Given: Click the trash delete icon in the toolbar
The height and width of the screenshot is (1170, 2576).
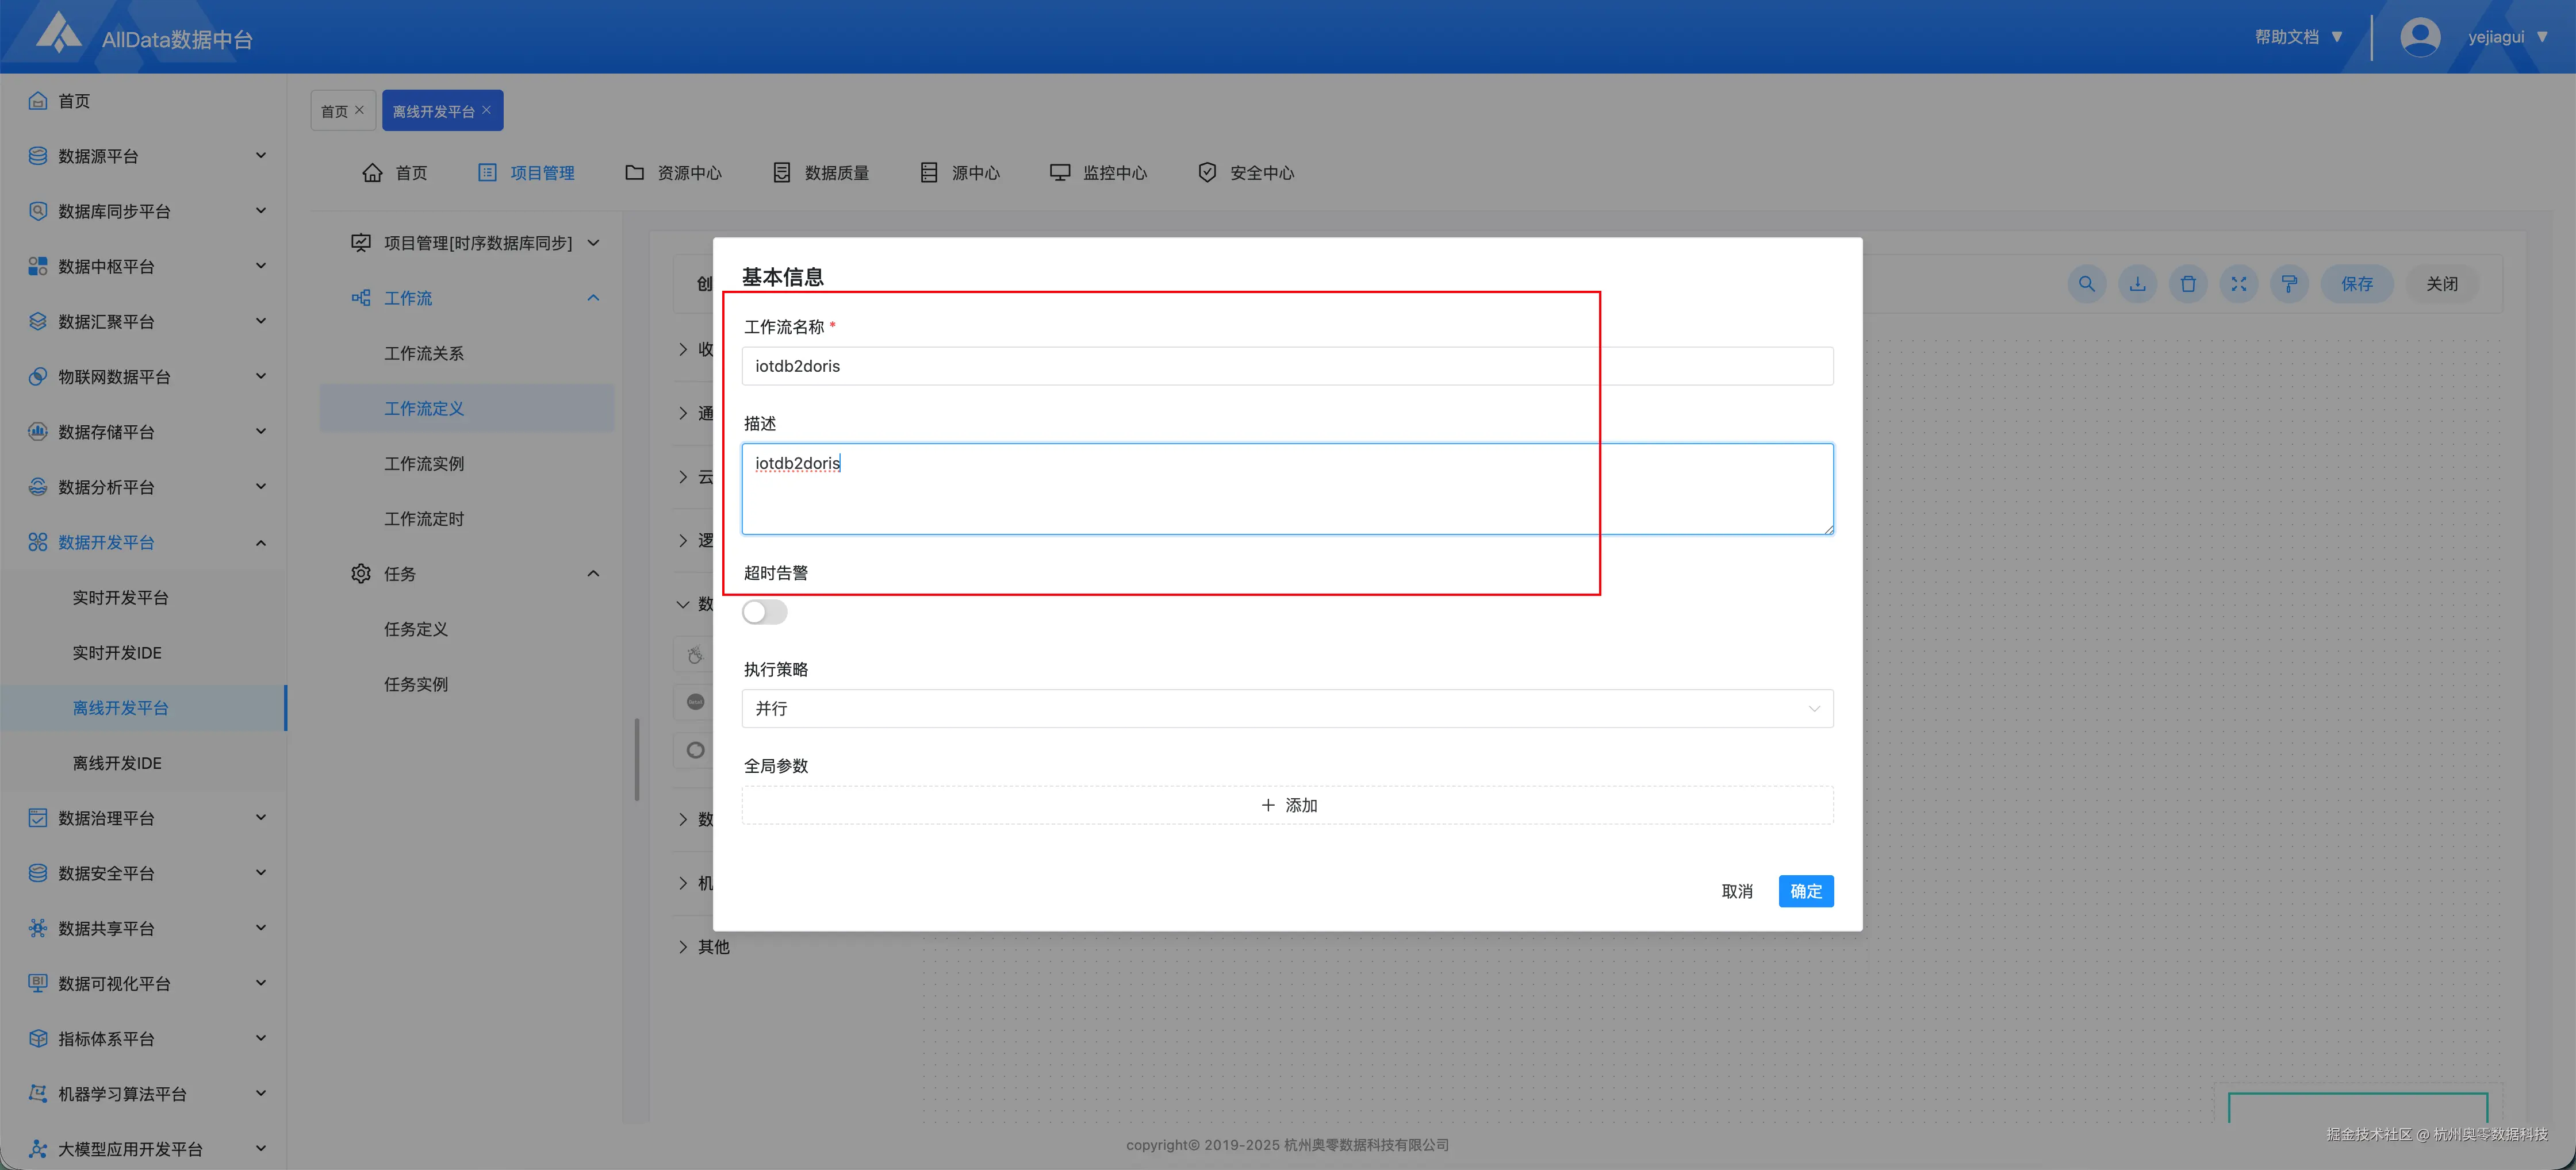Looking at the screenshot, I should [x=2188, y=284].
